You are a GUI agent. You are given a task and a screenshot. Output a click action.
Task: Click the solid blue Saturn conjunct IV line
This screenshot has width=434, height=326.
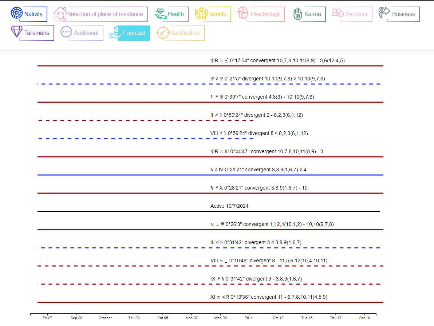[210, 175]
